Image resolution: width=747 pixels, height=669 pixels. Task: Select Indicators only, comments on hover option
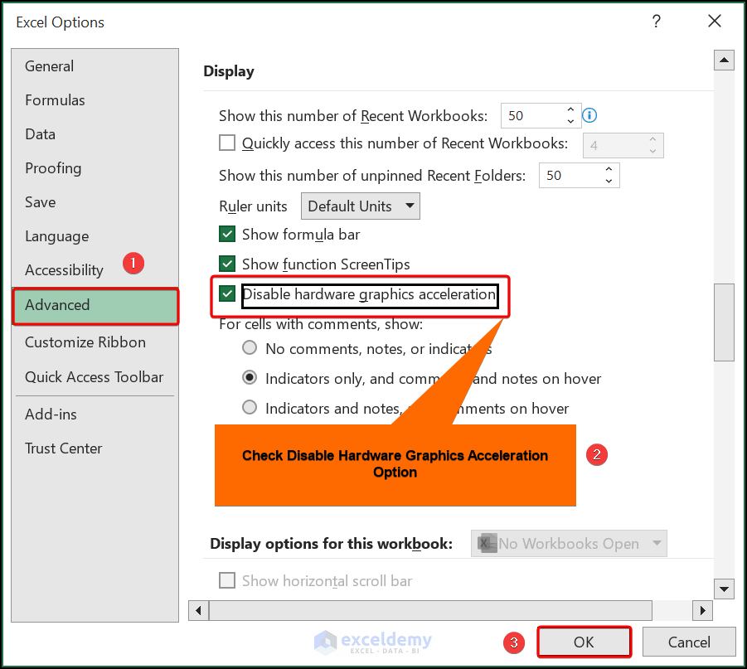click(x=250, y=378)
